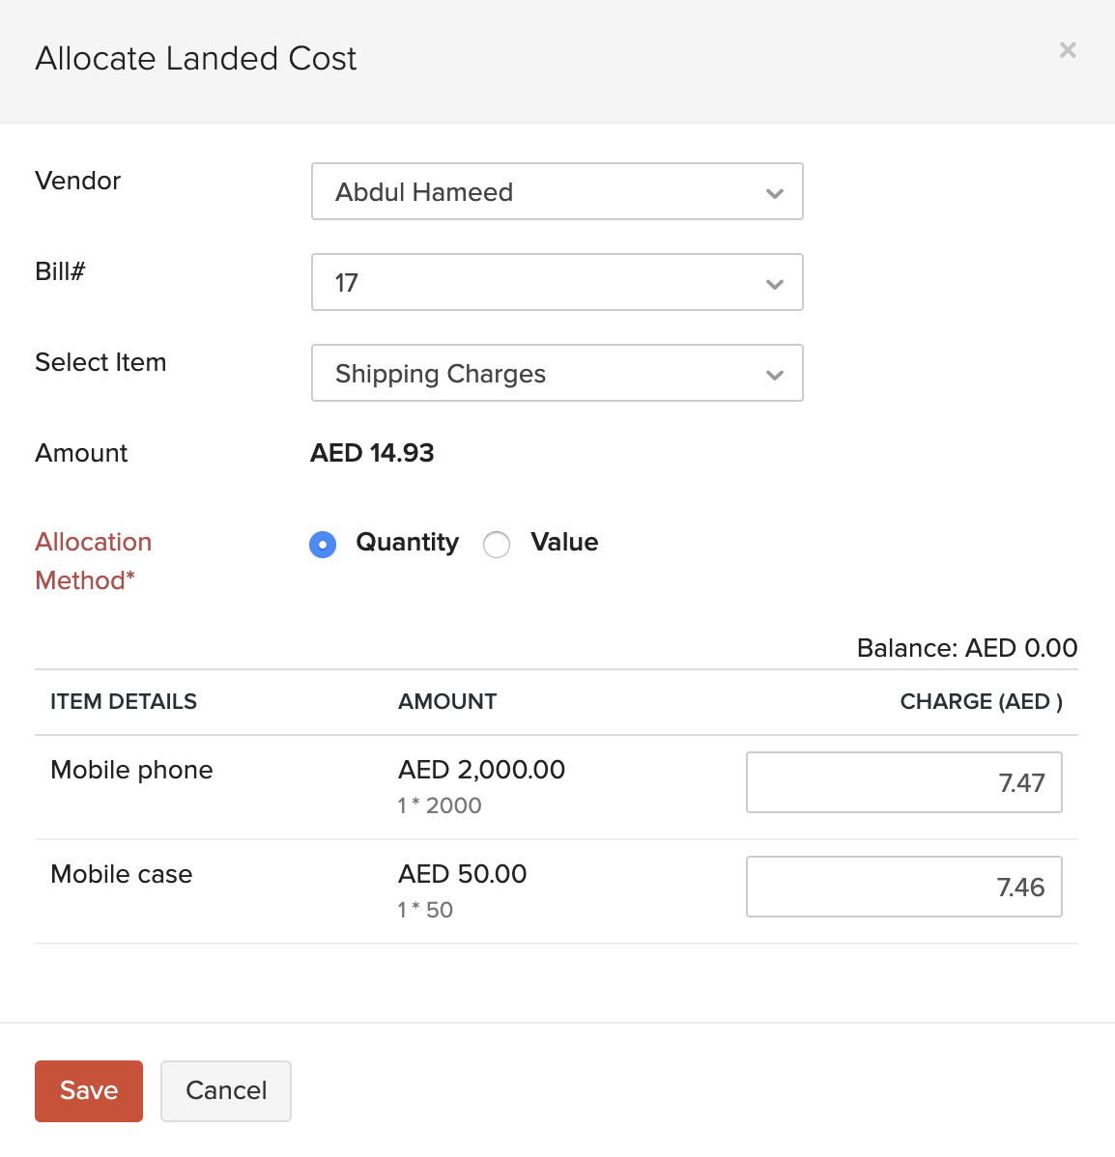Image resolution: width=1115 pixels, height=1157 pixels.
Task: Select the Mobile case item name
Action: click(x=121, y=874)
